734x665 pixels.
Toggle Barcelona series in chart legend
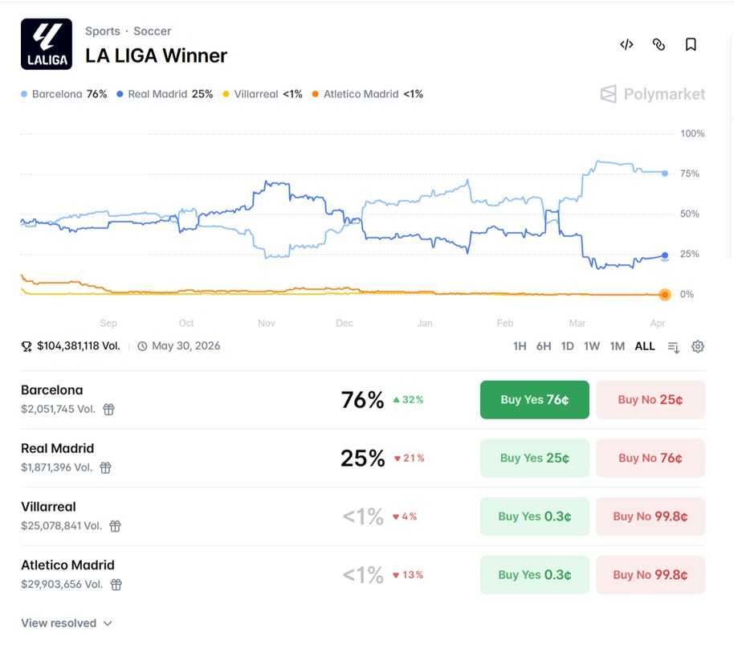(x=64, y=94)
